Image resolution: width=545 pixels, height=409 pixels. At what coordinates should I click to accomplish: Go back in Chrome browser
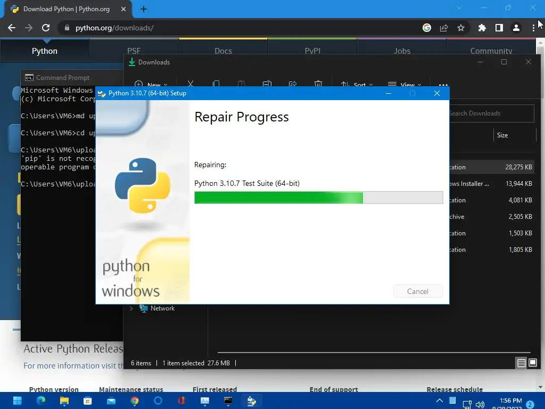click(12, 28)
